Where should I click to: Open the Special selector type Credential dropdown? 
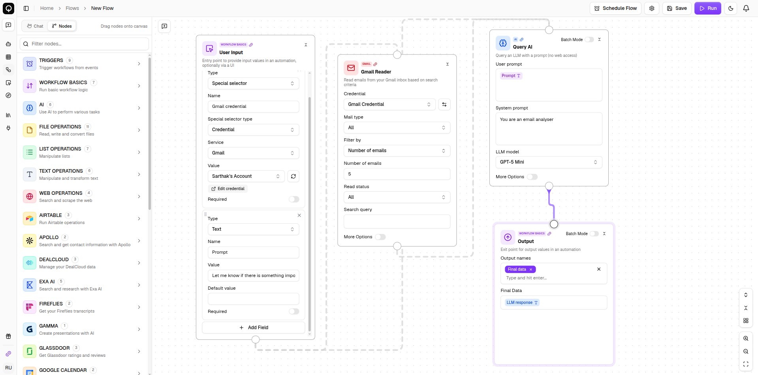point(253,130)
